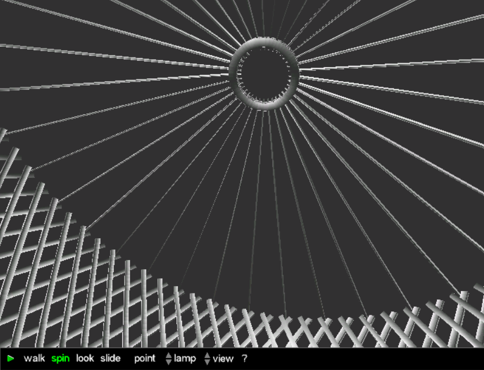This screenshot has height=370, width=484.
Task: Enable the point navigation mode
Action: pyautogui.click(x=145, y=359)
